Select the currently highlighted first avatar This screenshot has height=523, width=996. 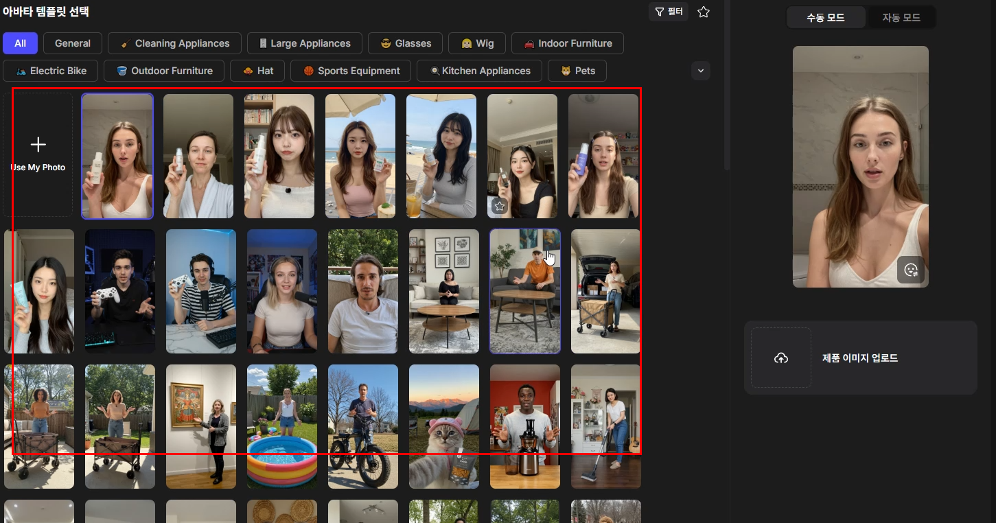[x=117, y=156]
